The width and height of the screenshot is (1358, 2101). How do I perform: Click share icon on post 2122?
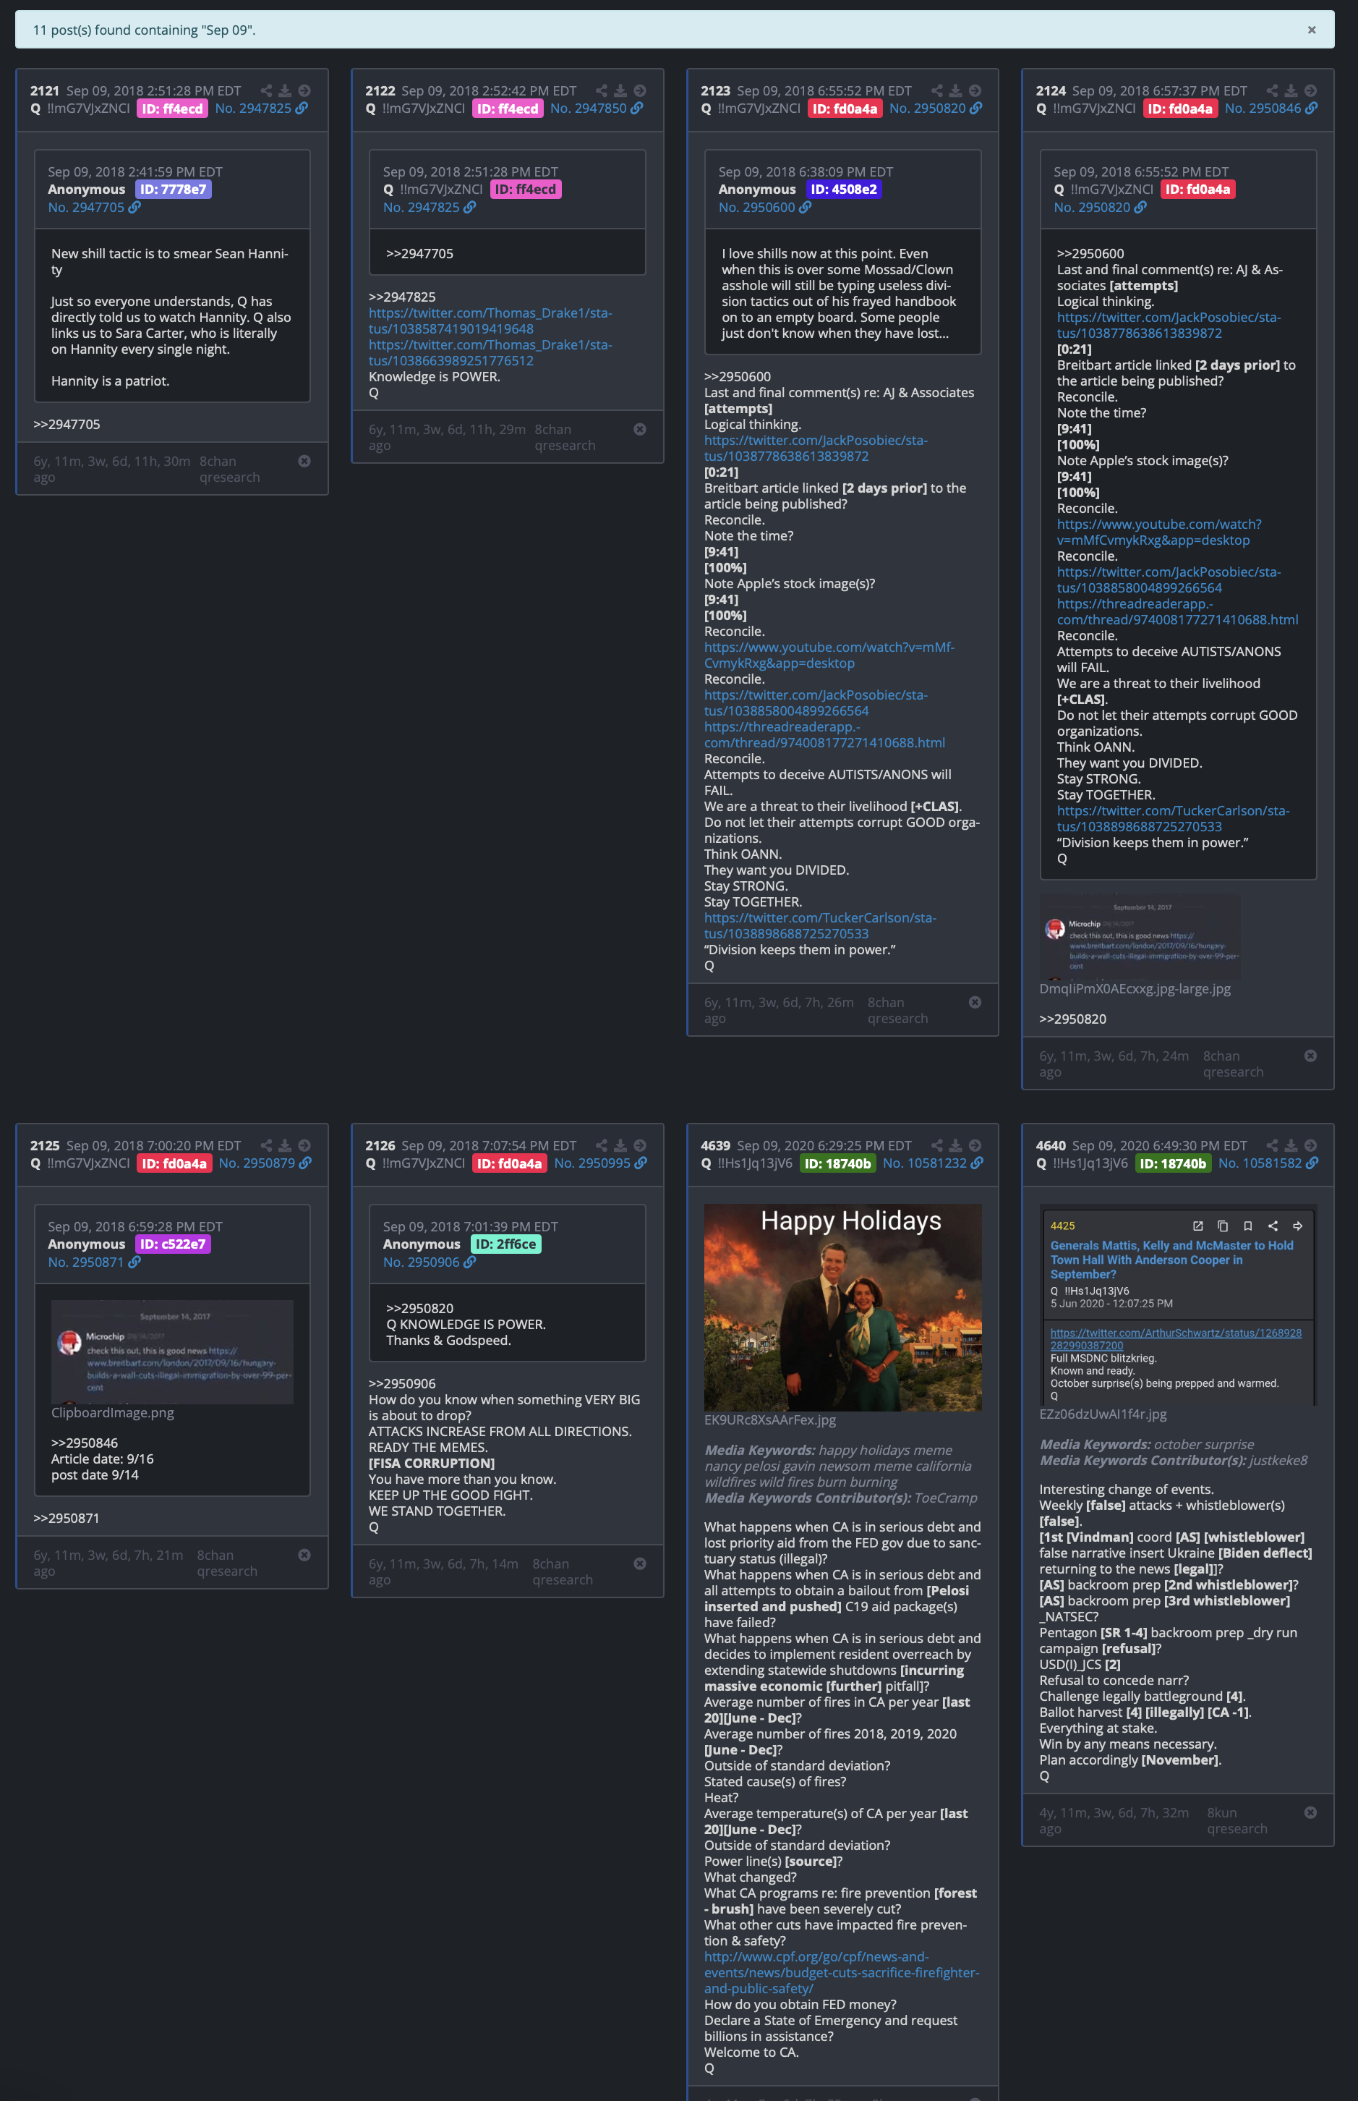click(x=602, y=91)
